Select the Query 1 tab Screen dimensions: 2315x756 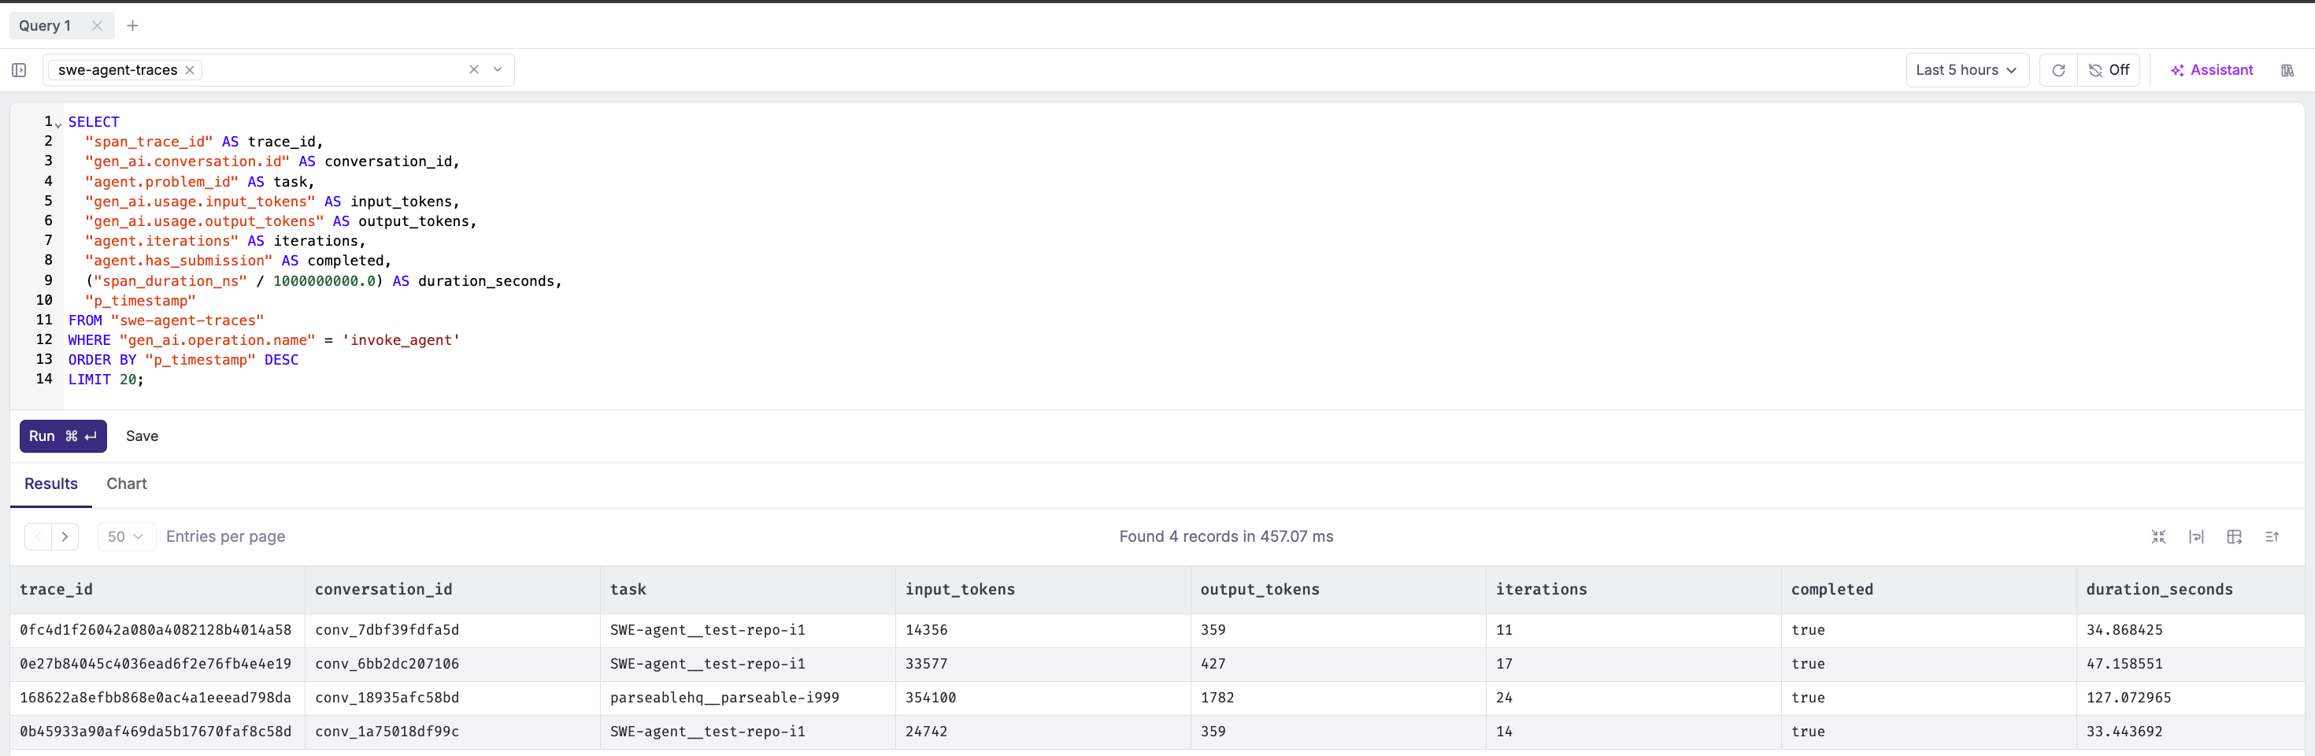pyautogui.click(x=45, y=26)
